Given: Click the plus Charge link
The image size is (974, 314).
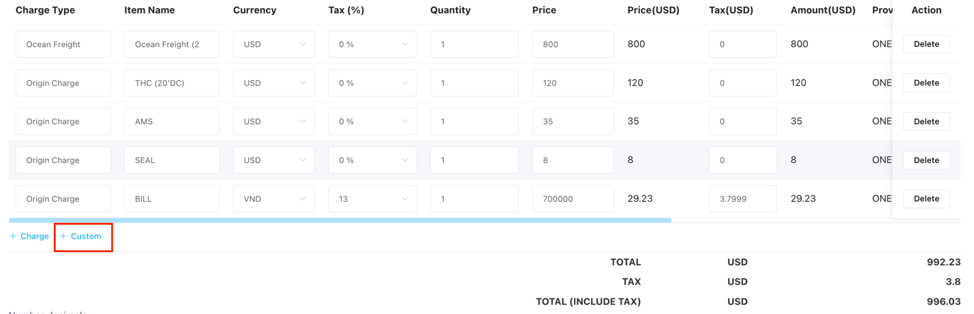Looking at the screenshot, I should pos(29,237).
